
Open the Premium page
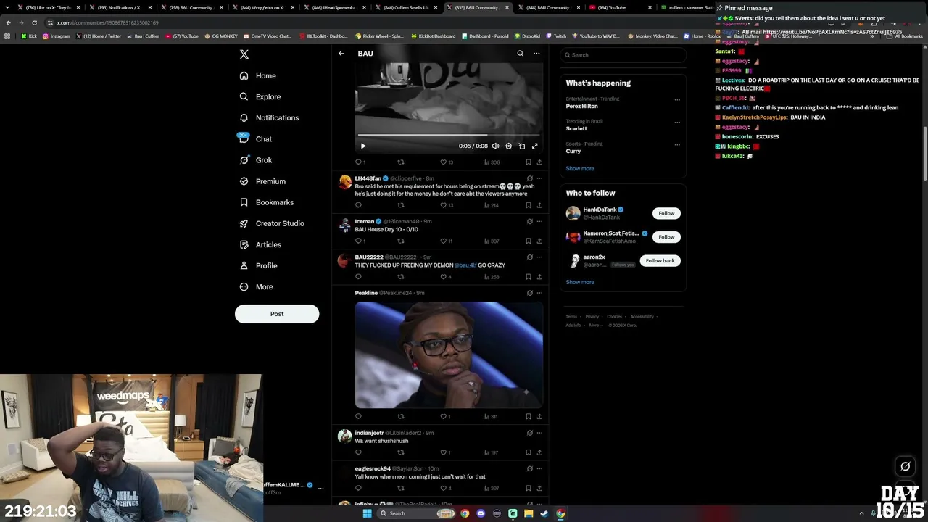262,181
